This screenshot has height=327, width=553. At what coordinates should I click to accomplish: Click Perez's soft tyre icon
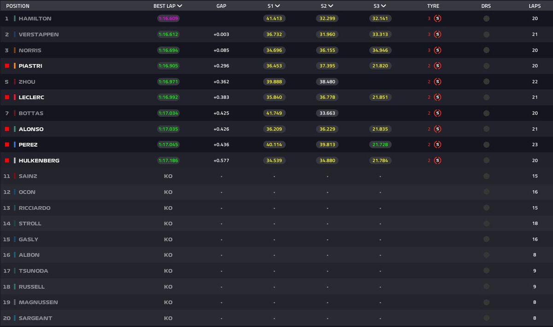(437, 144)
